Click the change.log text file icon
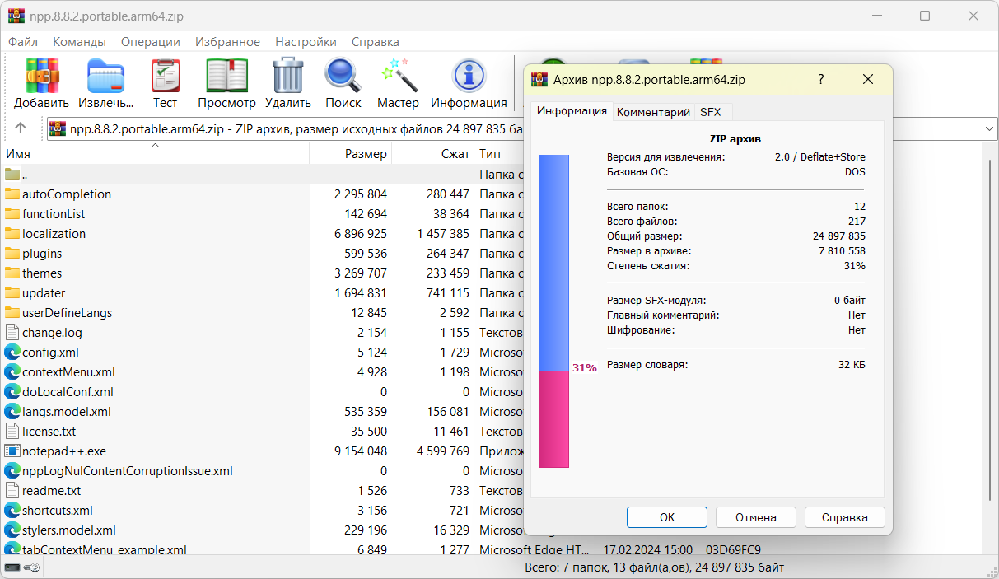The height and width of the screenshot is (579, 999). 12,333
